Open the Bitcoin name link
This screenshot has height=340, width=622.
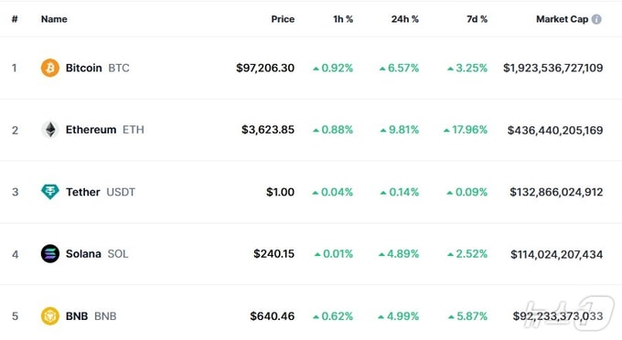tap(84, 68)
